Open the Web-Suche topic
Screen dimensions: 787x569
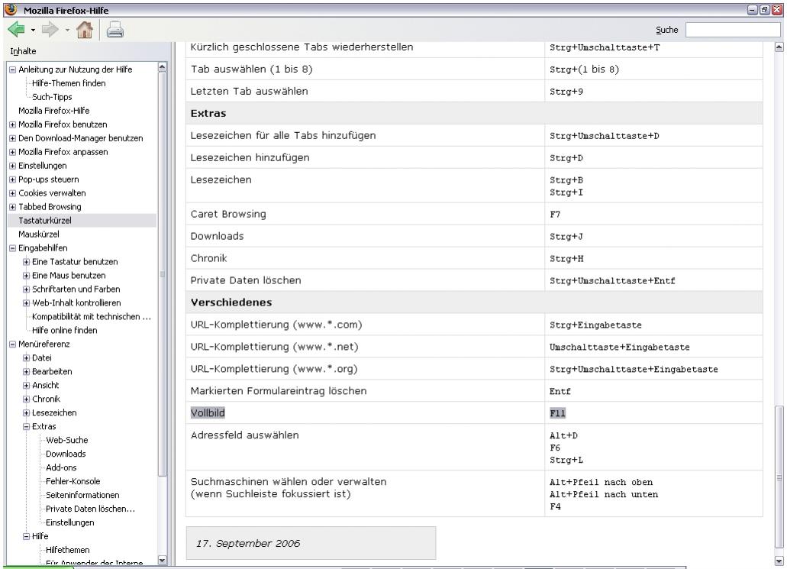(x=66, y=440)
